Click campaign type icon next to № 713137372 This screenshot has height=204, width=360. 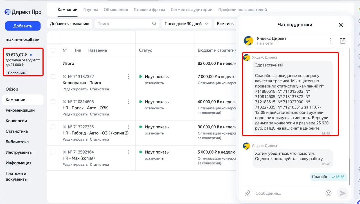click(x=65, y=76)
